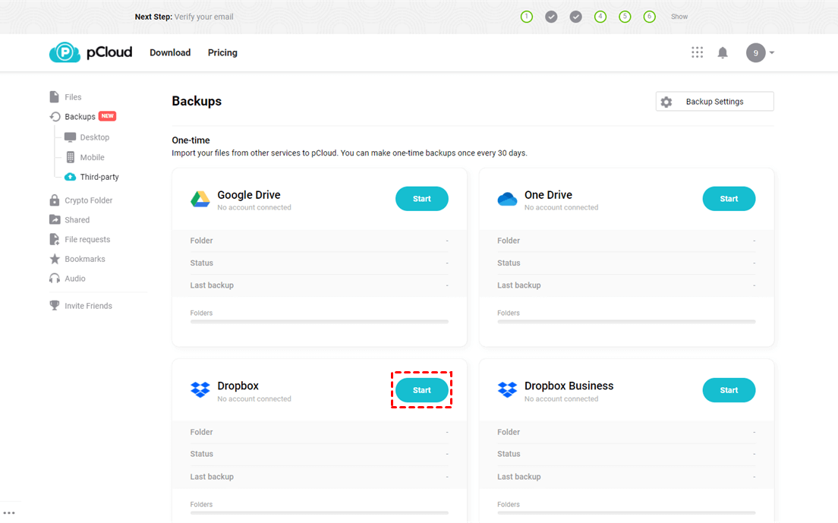Open Backup Settings

click(714, 102)
